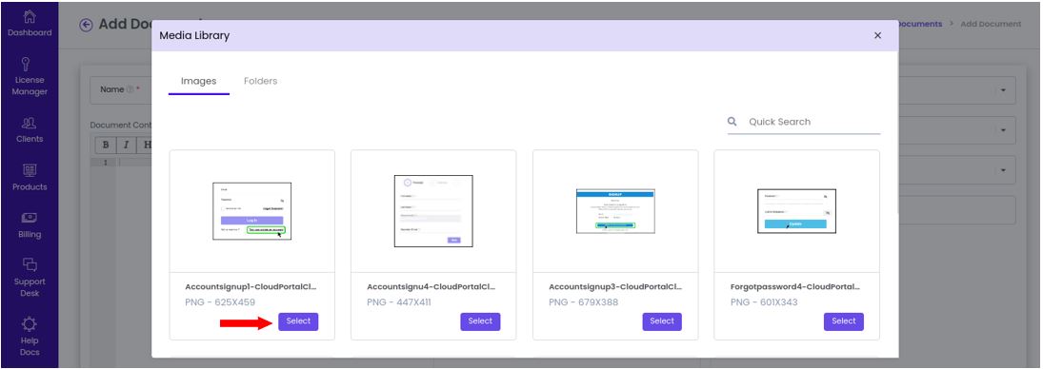Select the Accountsignu4 image
Viewport: 1043px width, 369px height.
click(x=480, y=321)
